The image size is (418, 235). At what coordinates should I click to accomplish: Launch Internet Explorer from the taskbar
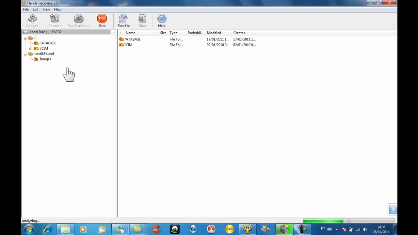coord(47,229)
